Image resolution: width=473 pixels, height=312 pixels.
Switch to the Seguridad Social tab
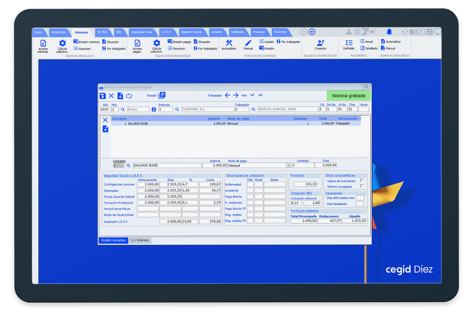(142, 32)
